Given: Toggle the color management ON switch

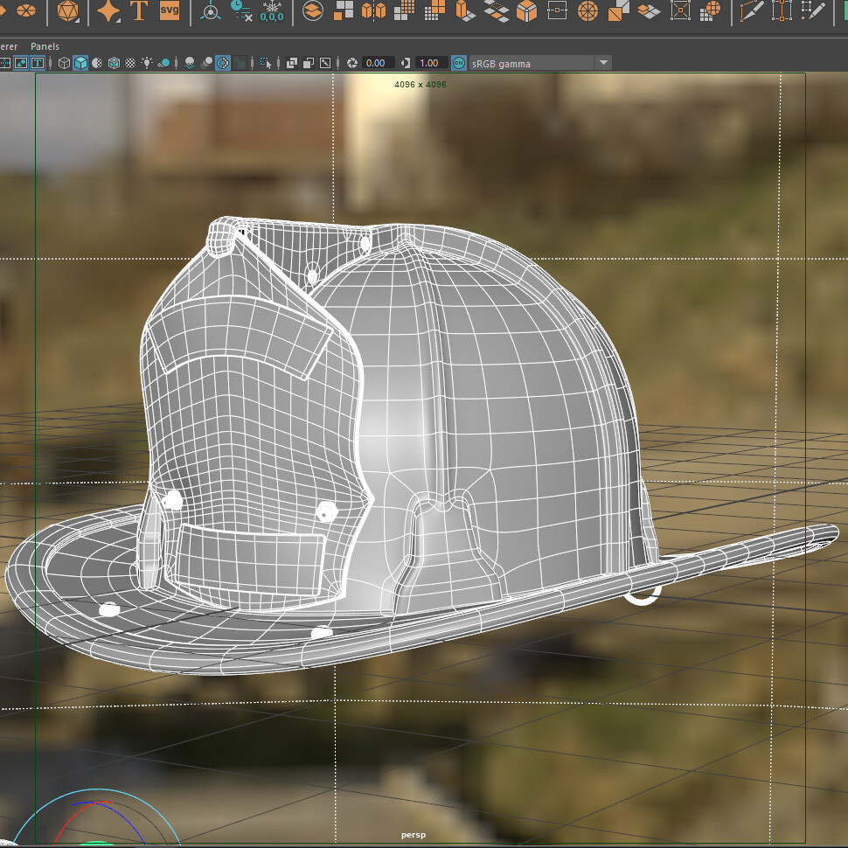Looking at the screenshot, I should pyautogui.click(x=458, y=62).
